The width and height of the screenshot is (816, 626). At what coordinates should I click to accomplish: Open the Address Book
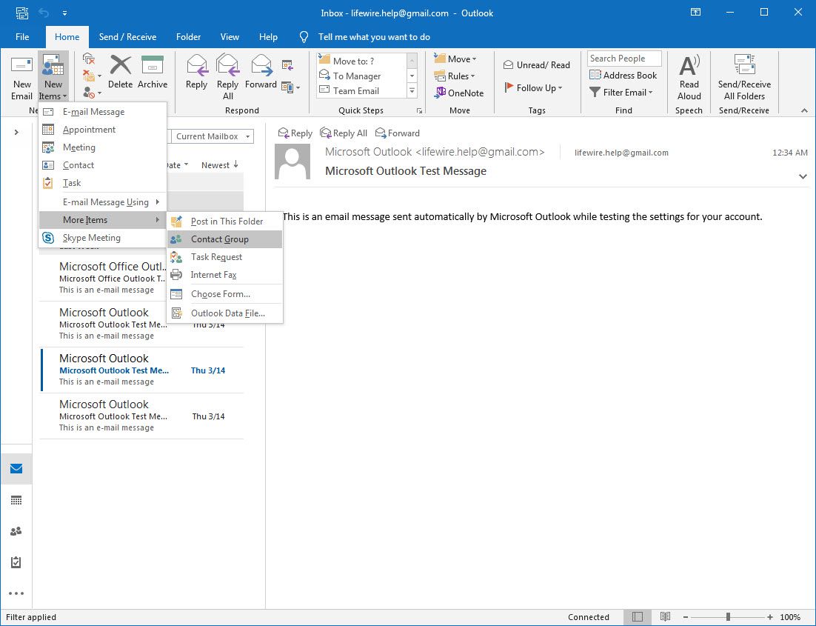(x=623, y=75)
